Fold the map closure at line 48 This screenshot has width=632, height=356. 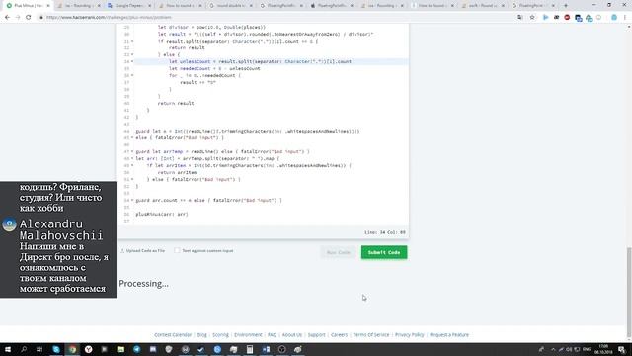pos(132,158)
